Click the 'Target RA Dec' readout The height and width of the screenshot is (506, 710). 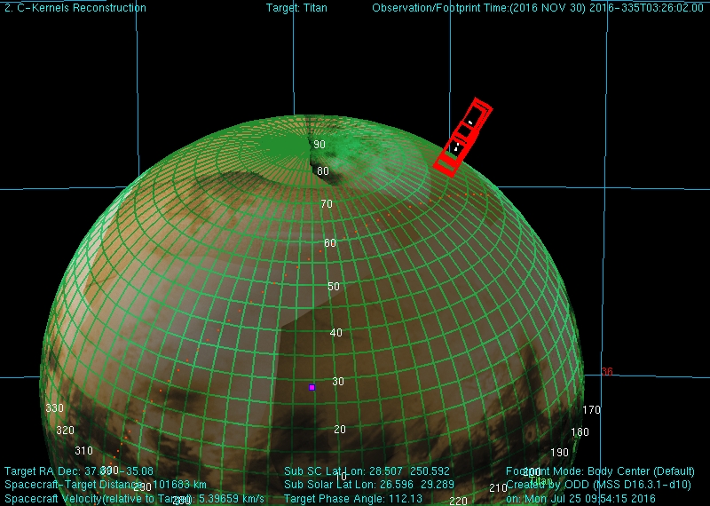tap(79, 471)
